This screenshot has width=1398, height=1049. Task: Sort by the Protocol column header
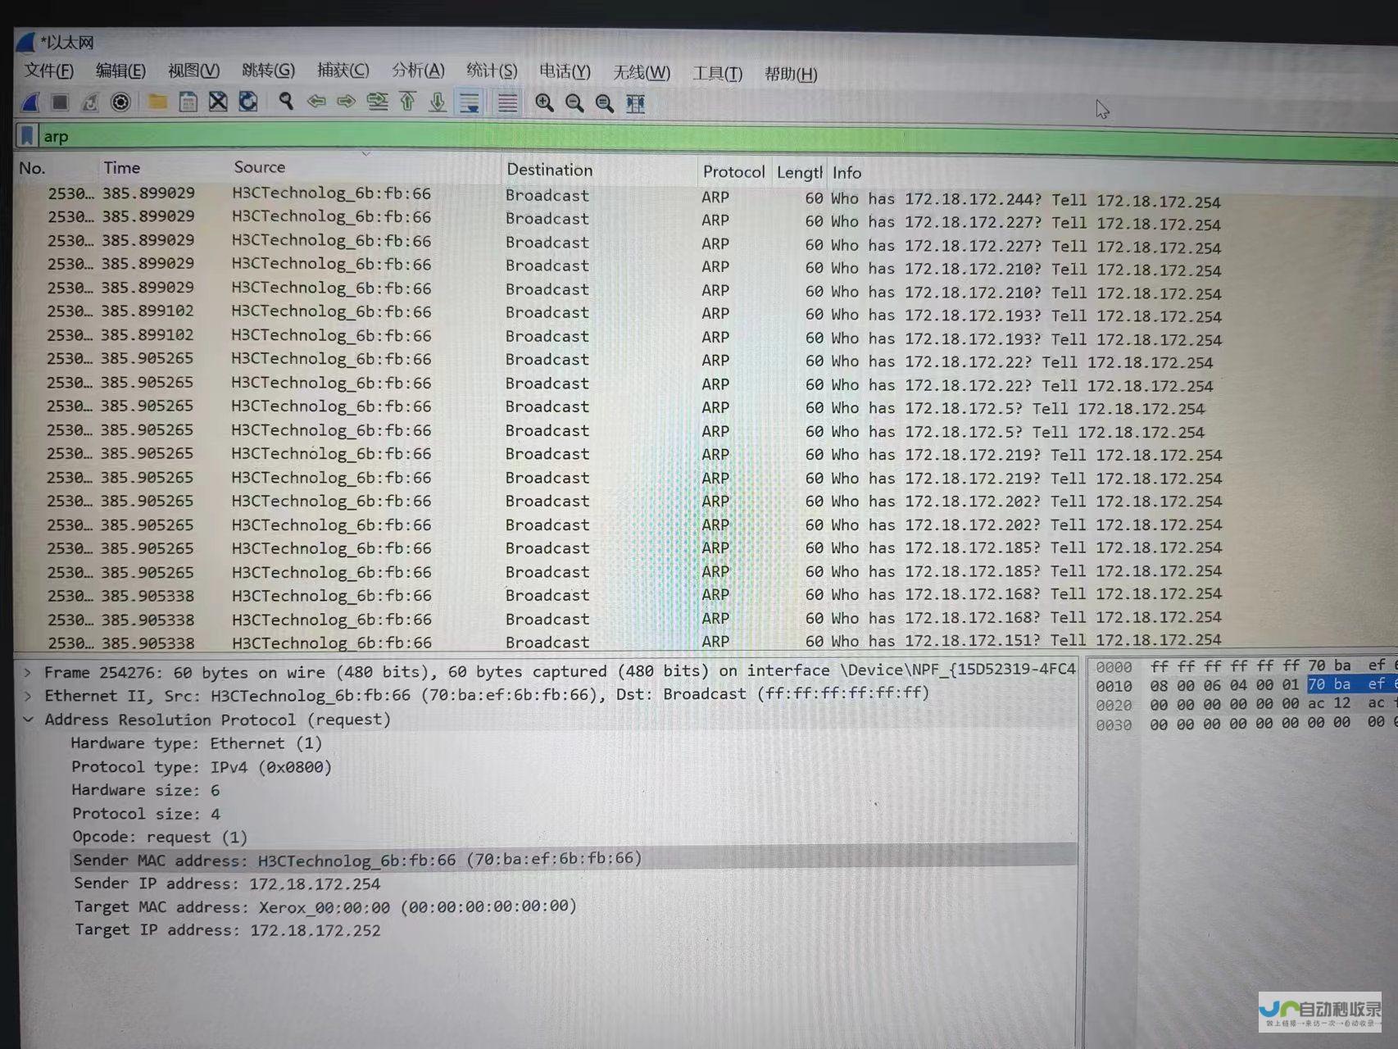[x=733, y=172]
